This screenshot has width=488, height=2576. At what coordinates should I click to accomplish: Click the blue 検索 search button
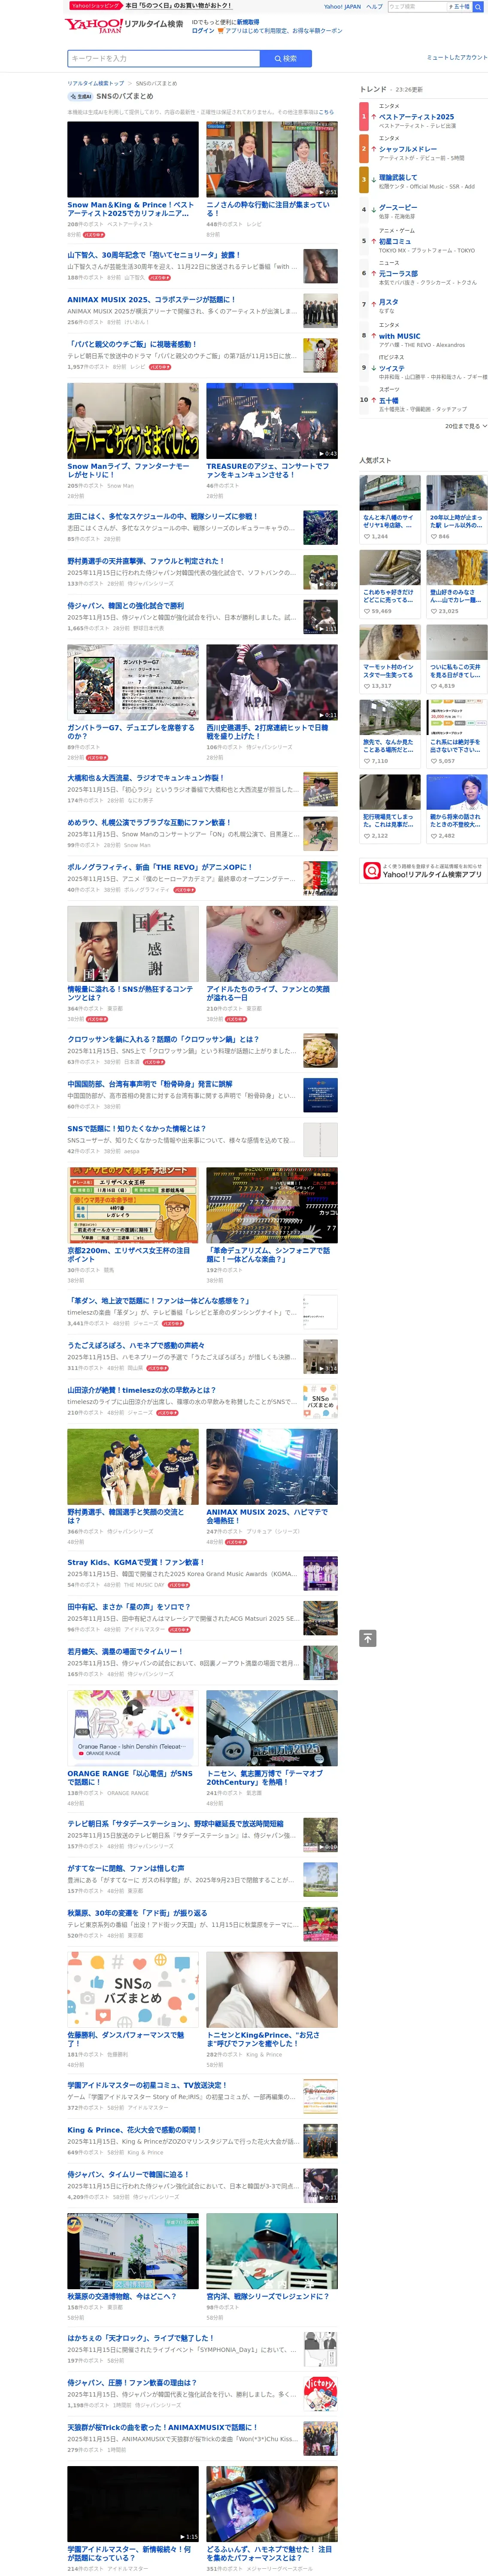285,59
